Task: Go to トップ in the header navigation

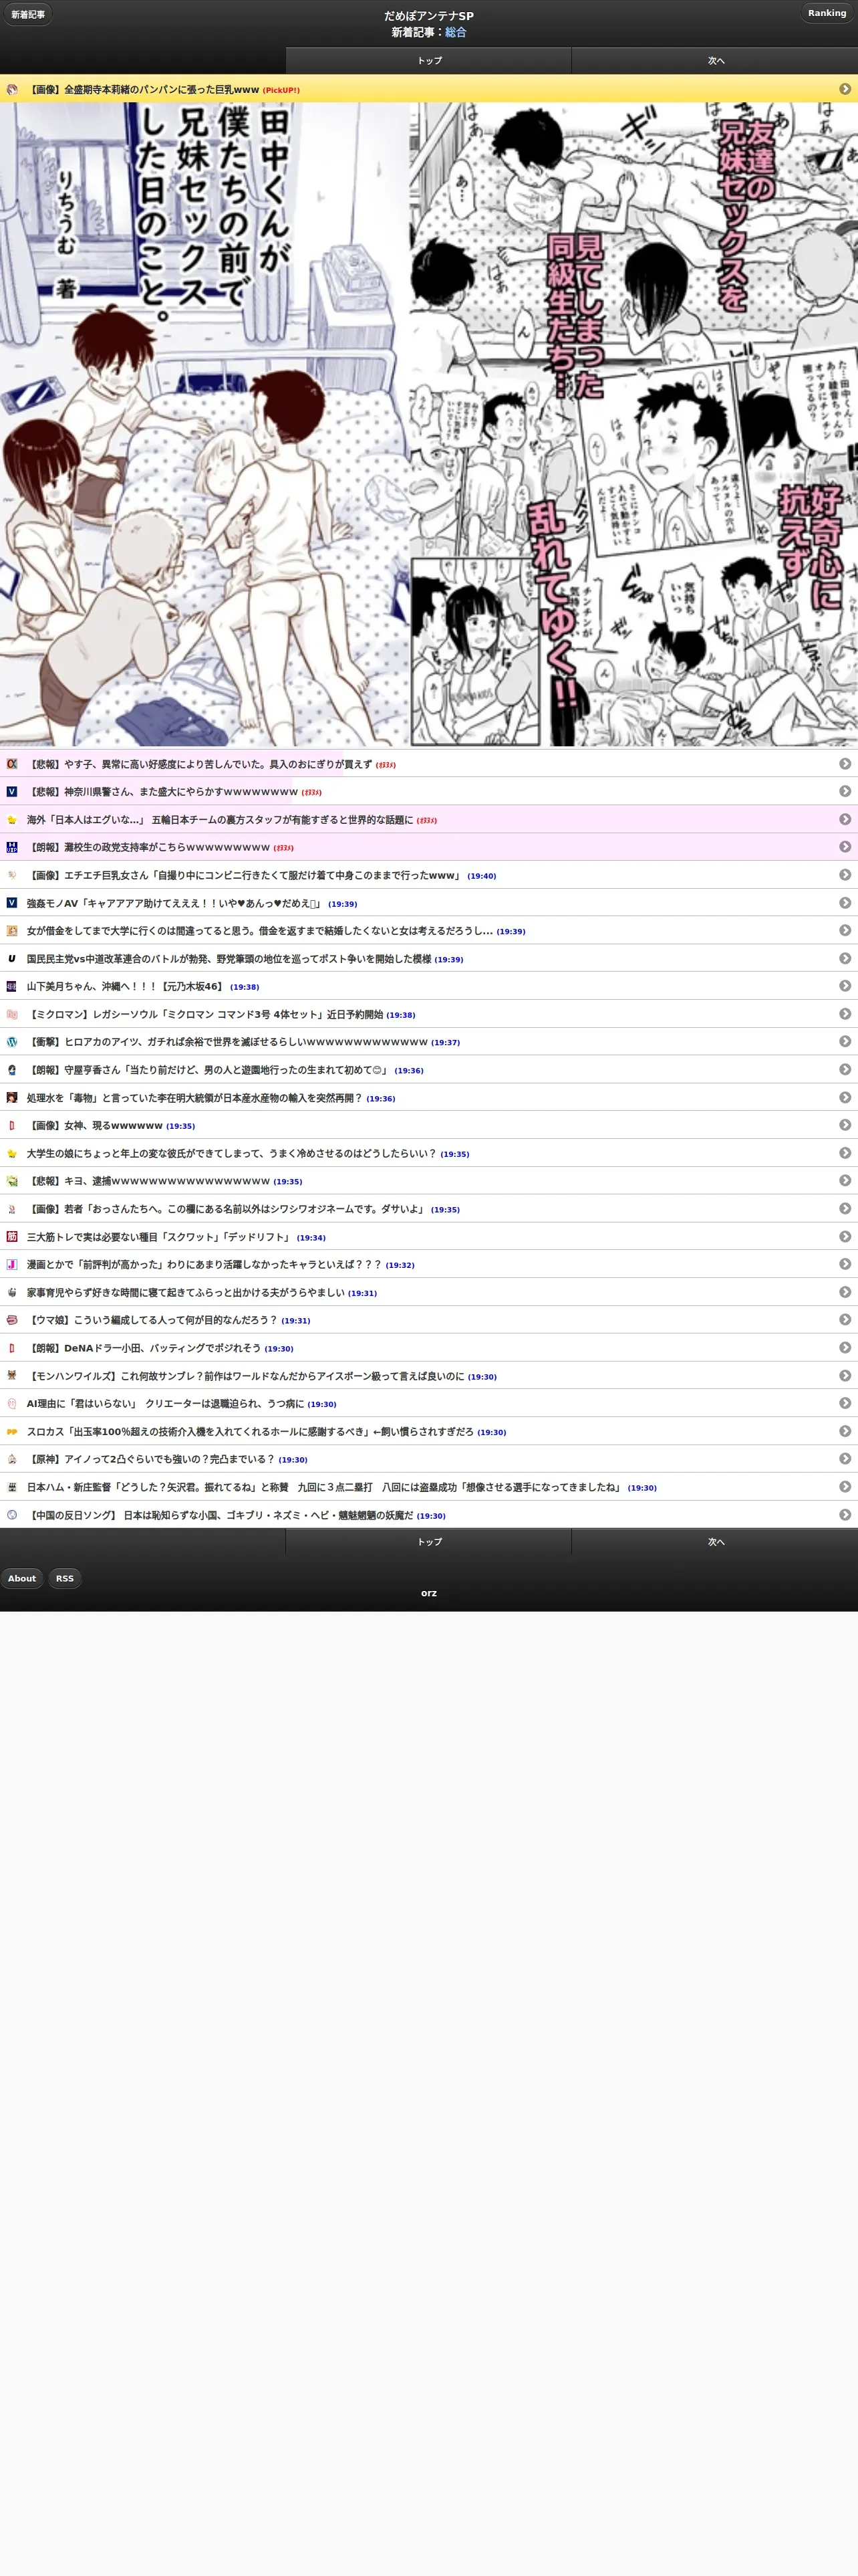Action: click(430, 61)
